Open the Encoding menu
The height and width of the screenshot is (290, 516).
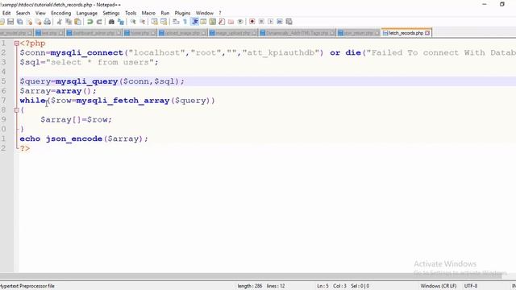point(61,13)
